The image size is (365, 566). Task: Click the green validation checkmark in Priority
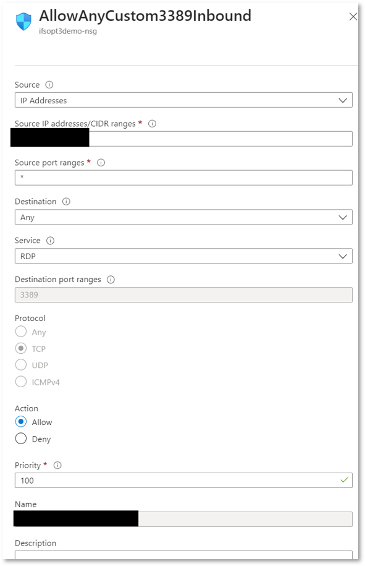(345, 480)
